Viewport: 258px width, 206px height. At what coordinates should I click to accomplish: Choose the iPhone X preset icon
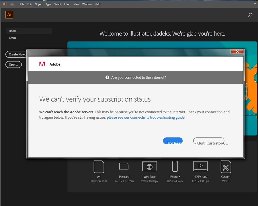point(175,166)
